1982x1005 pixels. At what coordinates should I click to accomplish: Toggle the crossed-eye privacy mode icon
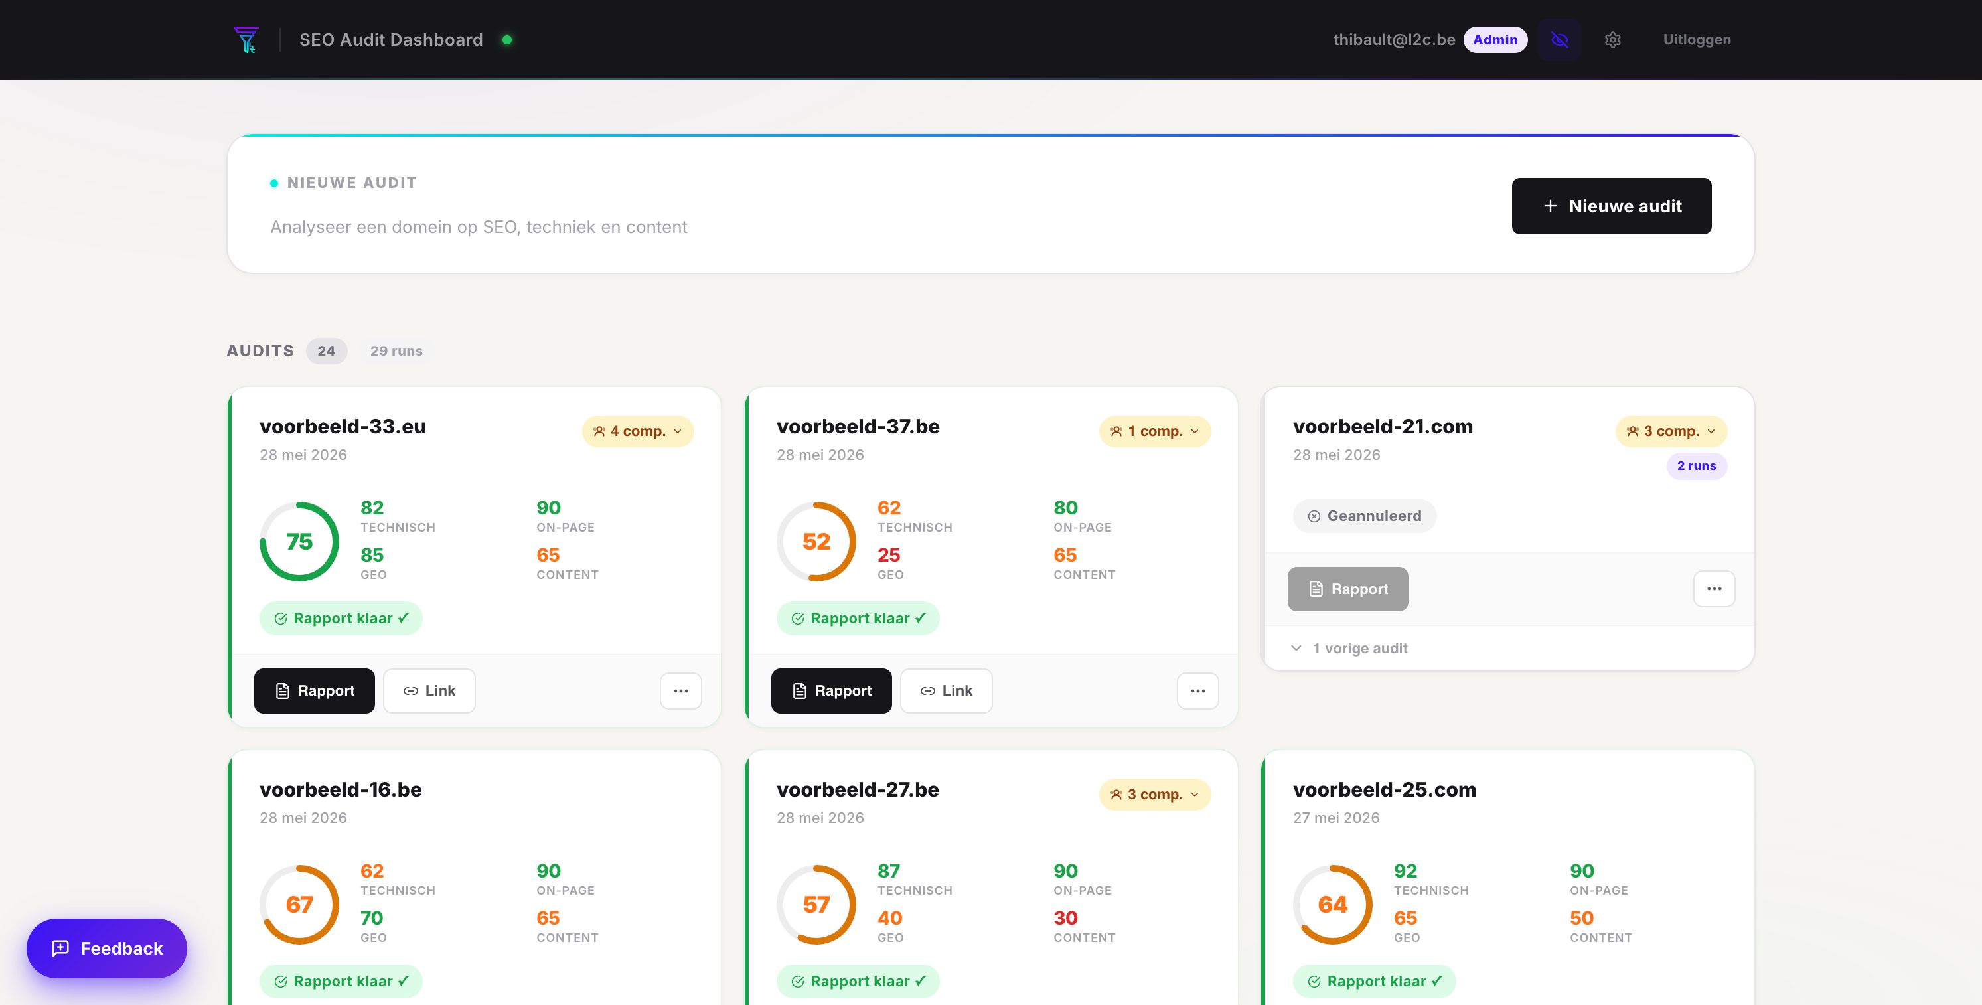point(1560,39)
